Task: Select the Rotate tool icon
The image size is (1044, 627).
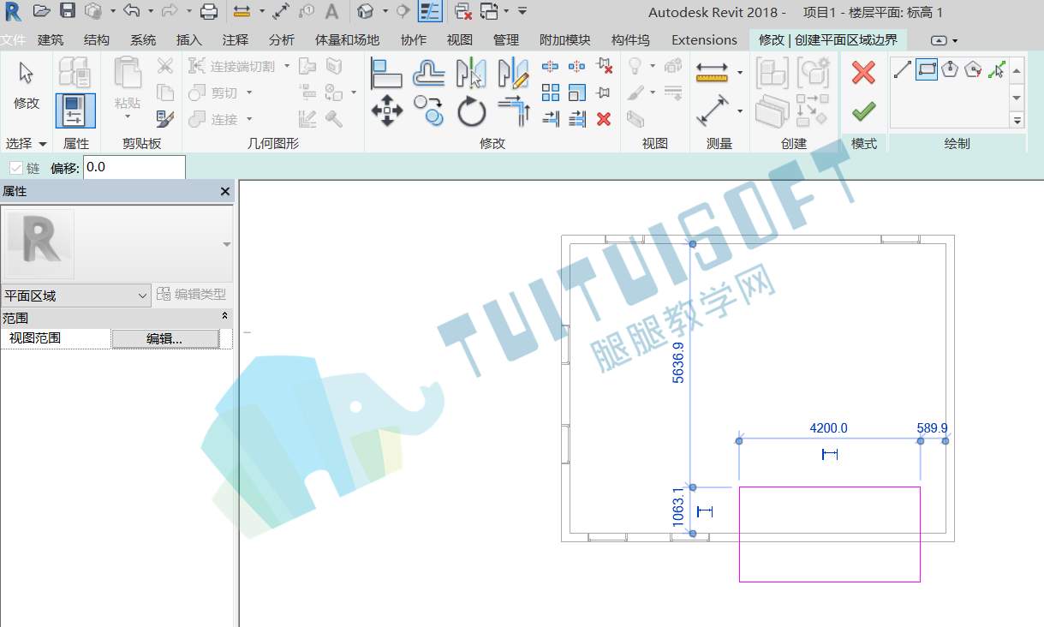Action: [471, 111]
